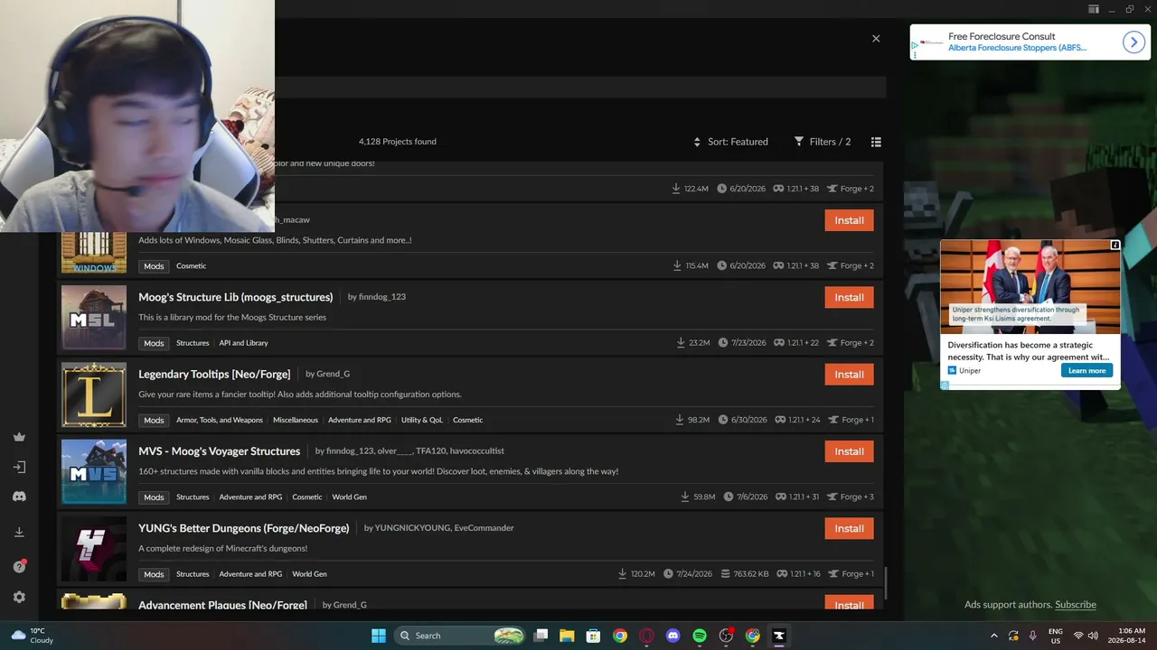Image resolution: width=1157 pixels, height=650 pixels.
Task: Open Microsoft Store from the taskbar
Action: [x=593, y=636]
